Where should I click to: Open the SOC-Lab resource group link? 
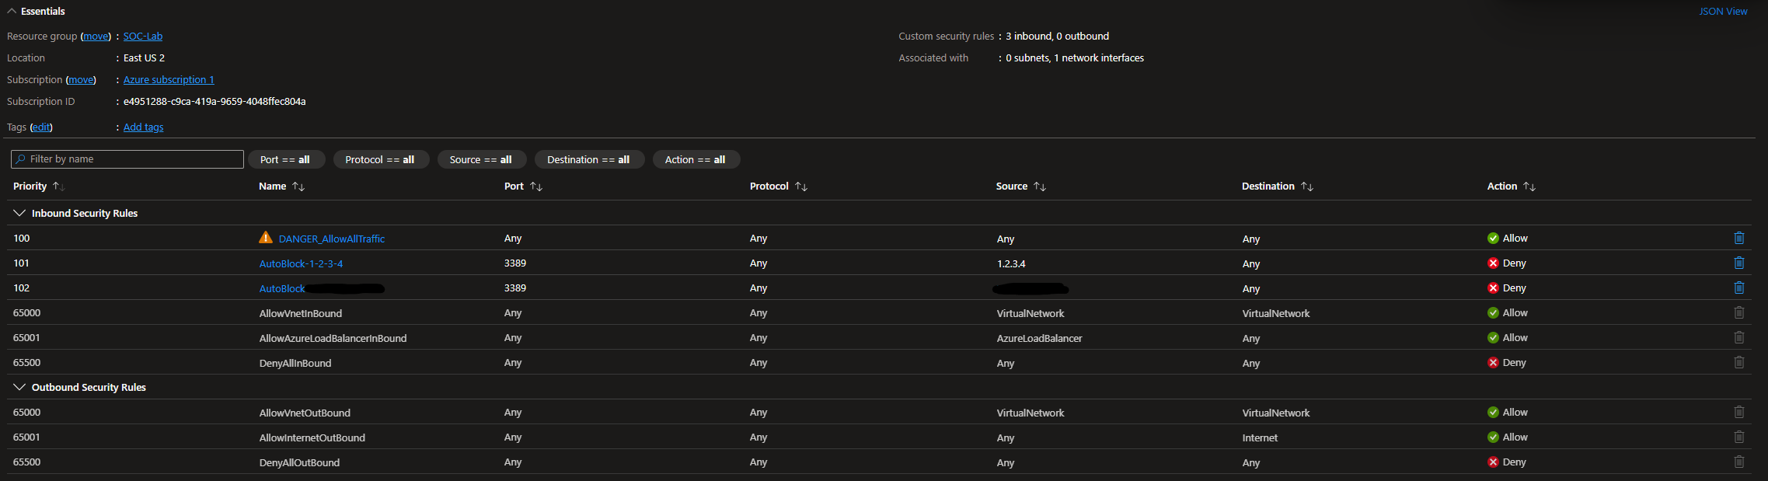pyautogui.click(x=143, y=37)
